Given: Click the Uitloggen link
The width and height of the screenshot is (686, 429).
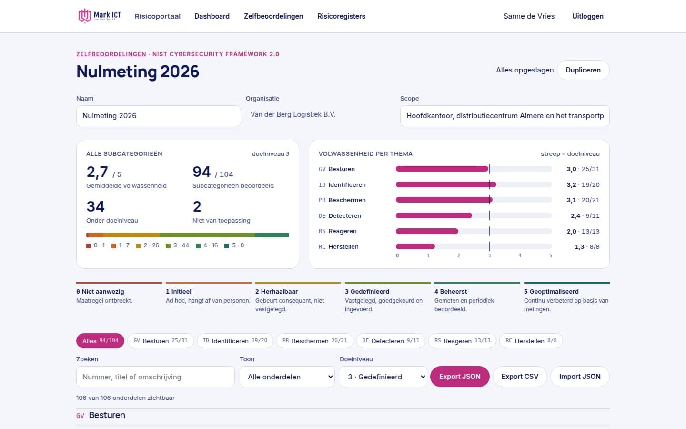Looking at the screenshot, I should pos(588,16).
